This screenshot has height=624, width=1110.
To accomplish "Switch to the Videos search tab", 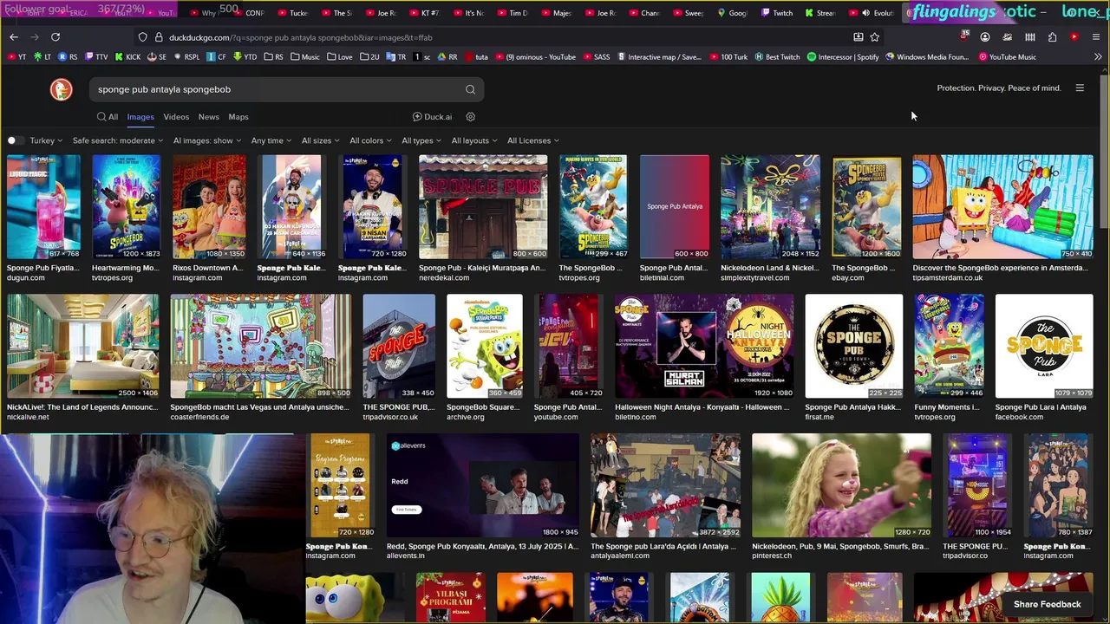I will pyautogui.click(x=176, y=117).
